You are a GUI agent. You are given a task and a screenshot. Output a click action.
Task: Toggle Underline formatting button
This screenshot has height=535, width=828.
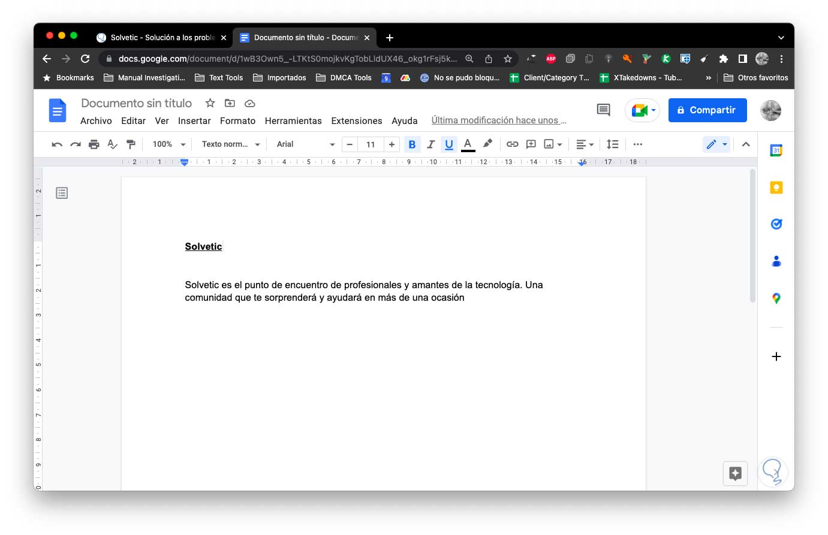(449, 144)
